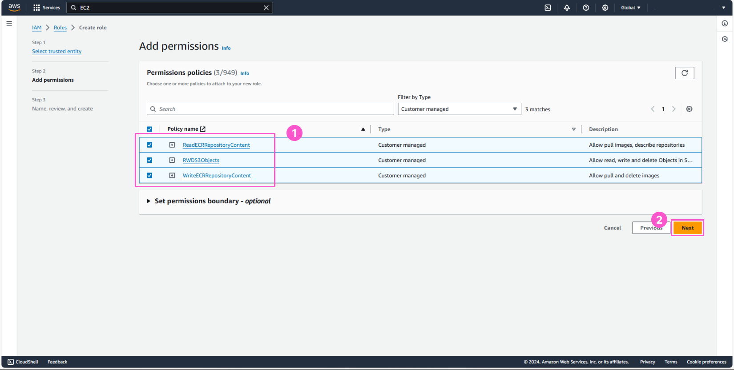Go to Roles breadcrumb
Screen dimensions: 734x370
click(60, 28)
